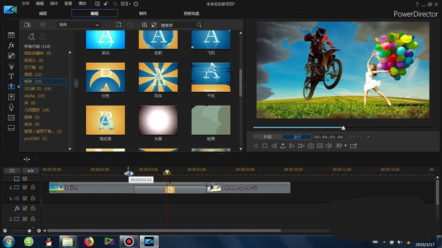This screenshot has width=442, height=248.
Task: Open preferences gear icon in top bar
Action: [x=136, y=4]
